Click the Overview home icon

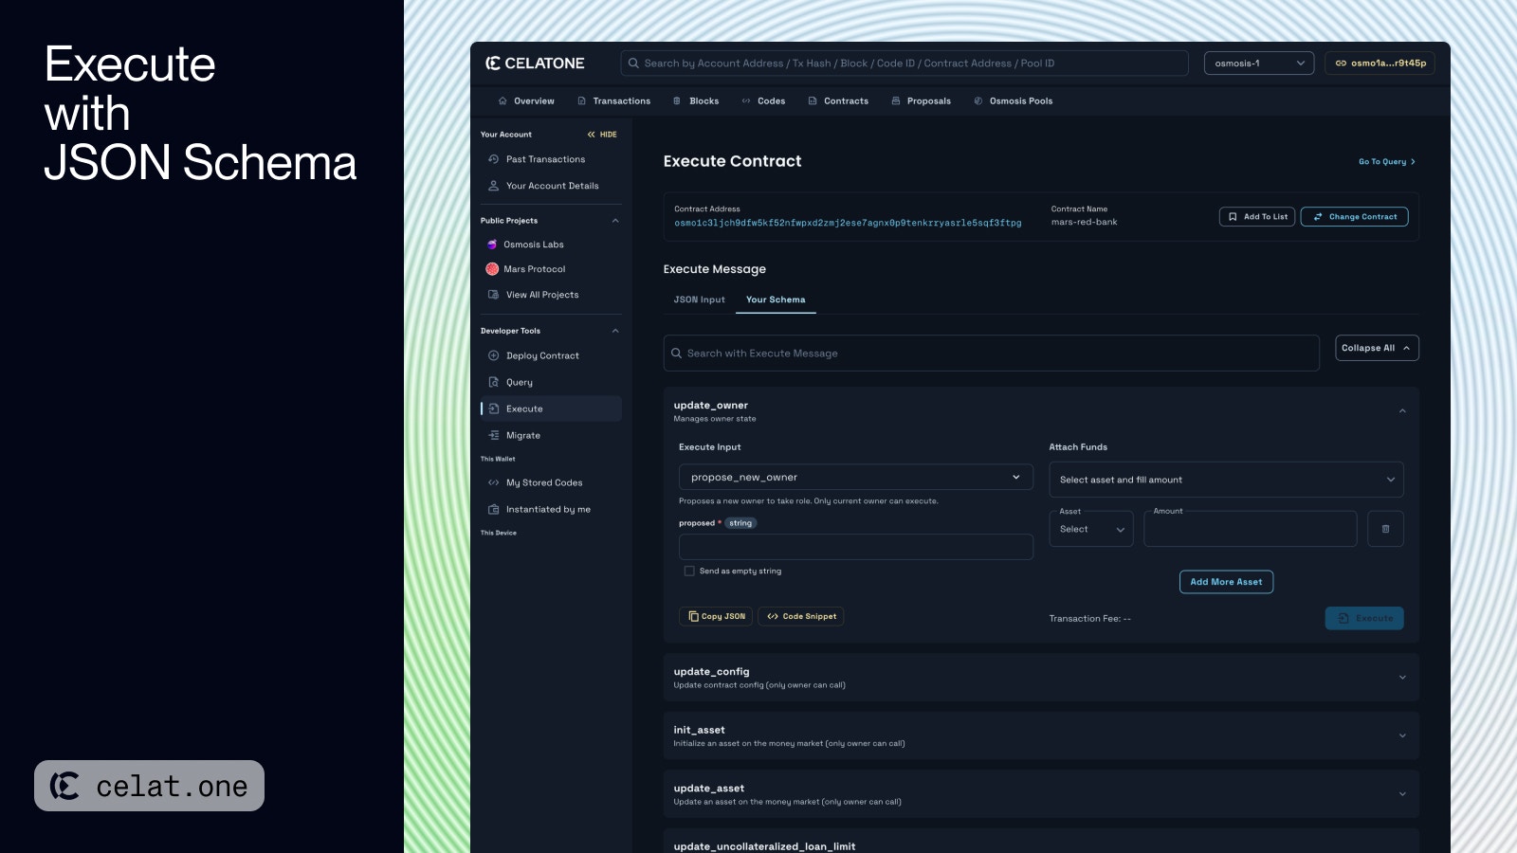click(503, 101)
